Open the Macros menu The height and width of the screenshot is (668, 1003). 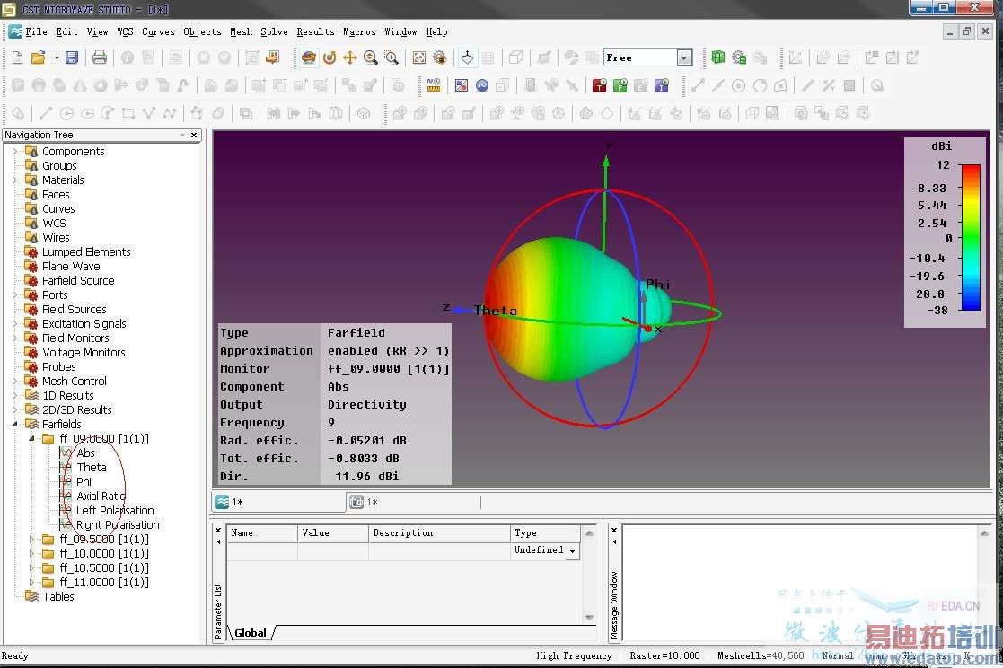pyautogui.click(x=359, y=31)
